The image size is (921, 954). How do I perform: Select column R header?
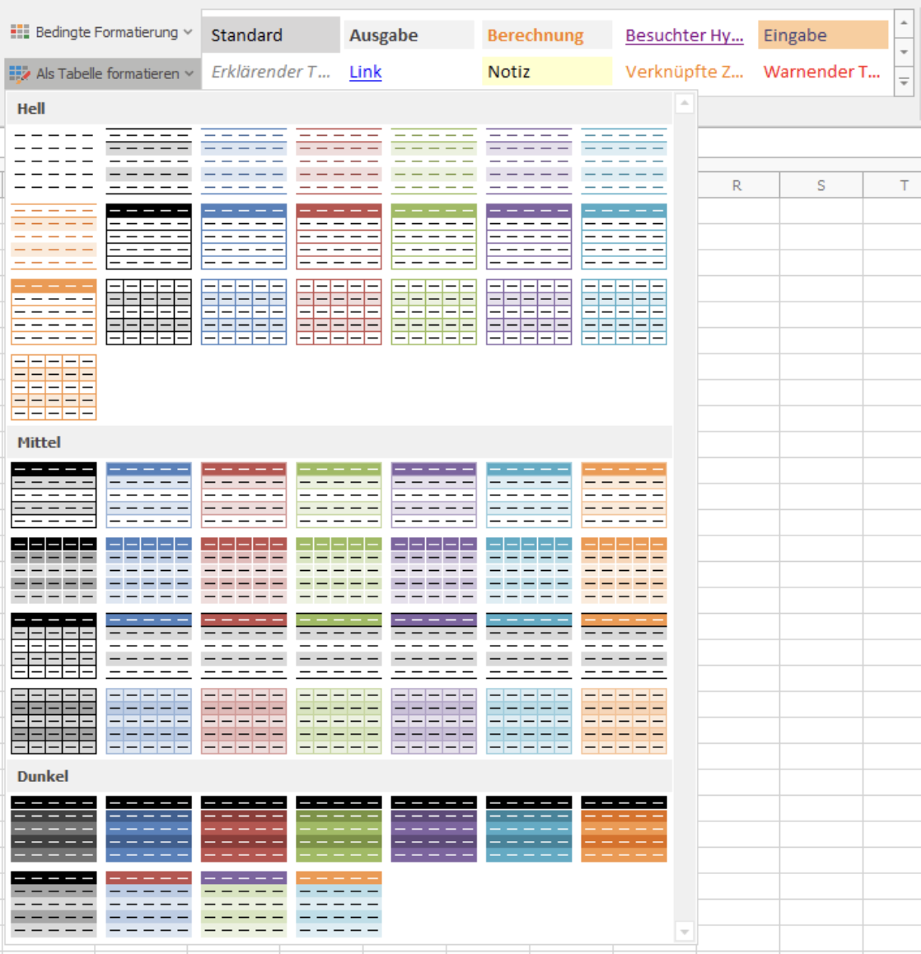737,185
